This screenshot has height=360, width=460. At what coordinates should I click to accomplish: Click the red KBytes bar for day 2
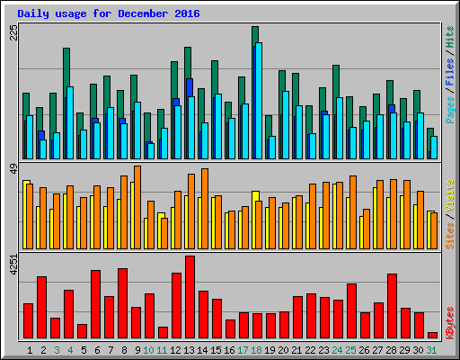[41, 308]
